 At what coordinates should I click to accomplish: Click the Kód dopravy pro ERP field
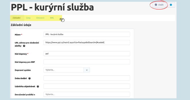point(87,62)
